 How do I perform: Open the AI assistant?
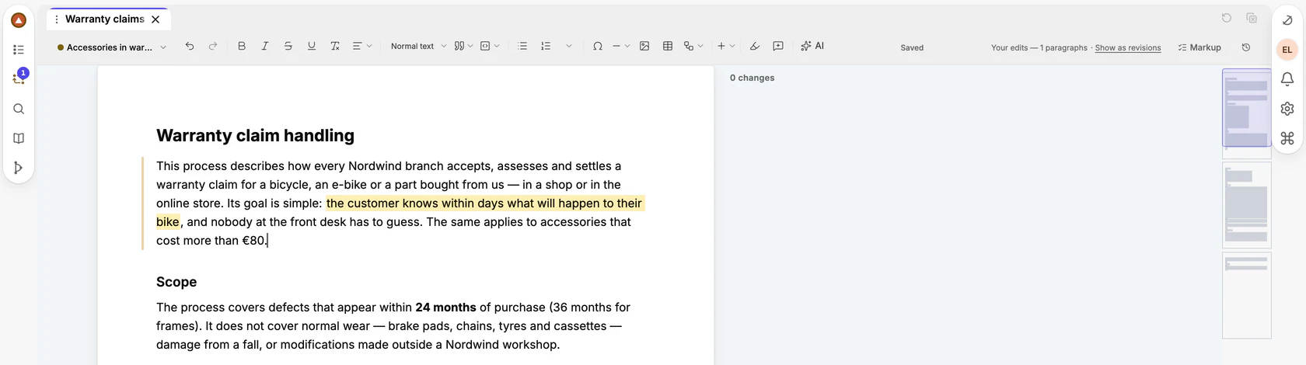[x=812, y=47]
